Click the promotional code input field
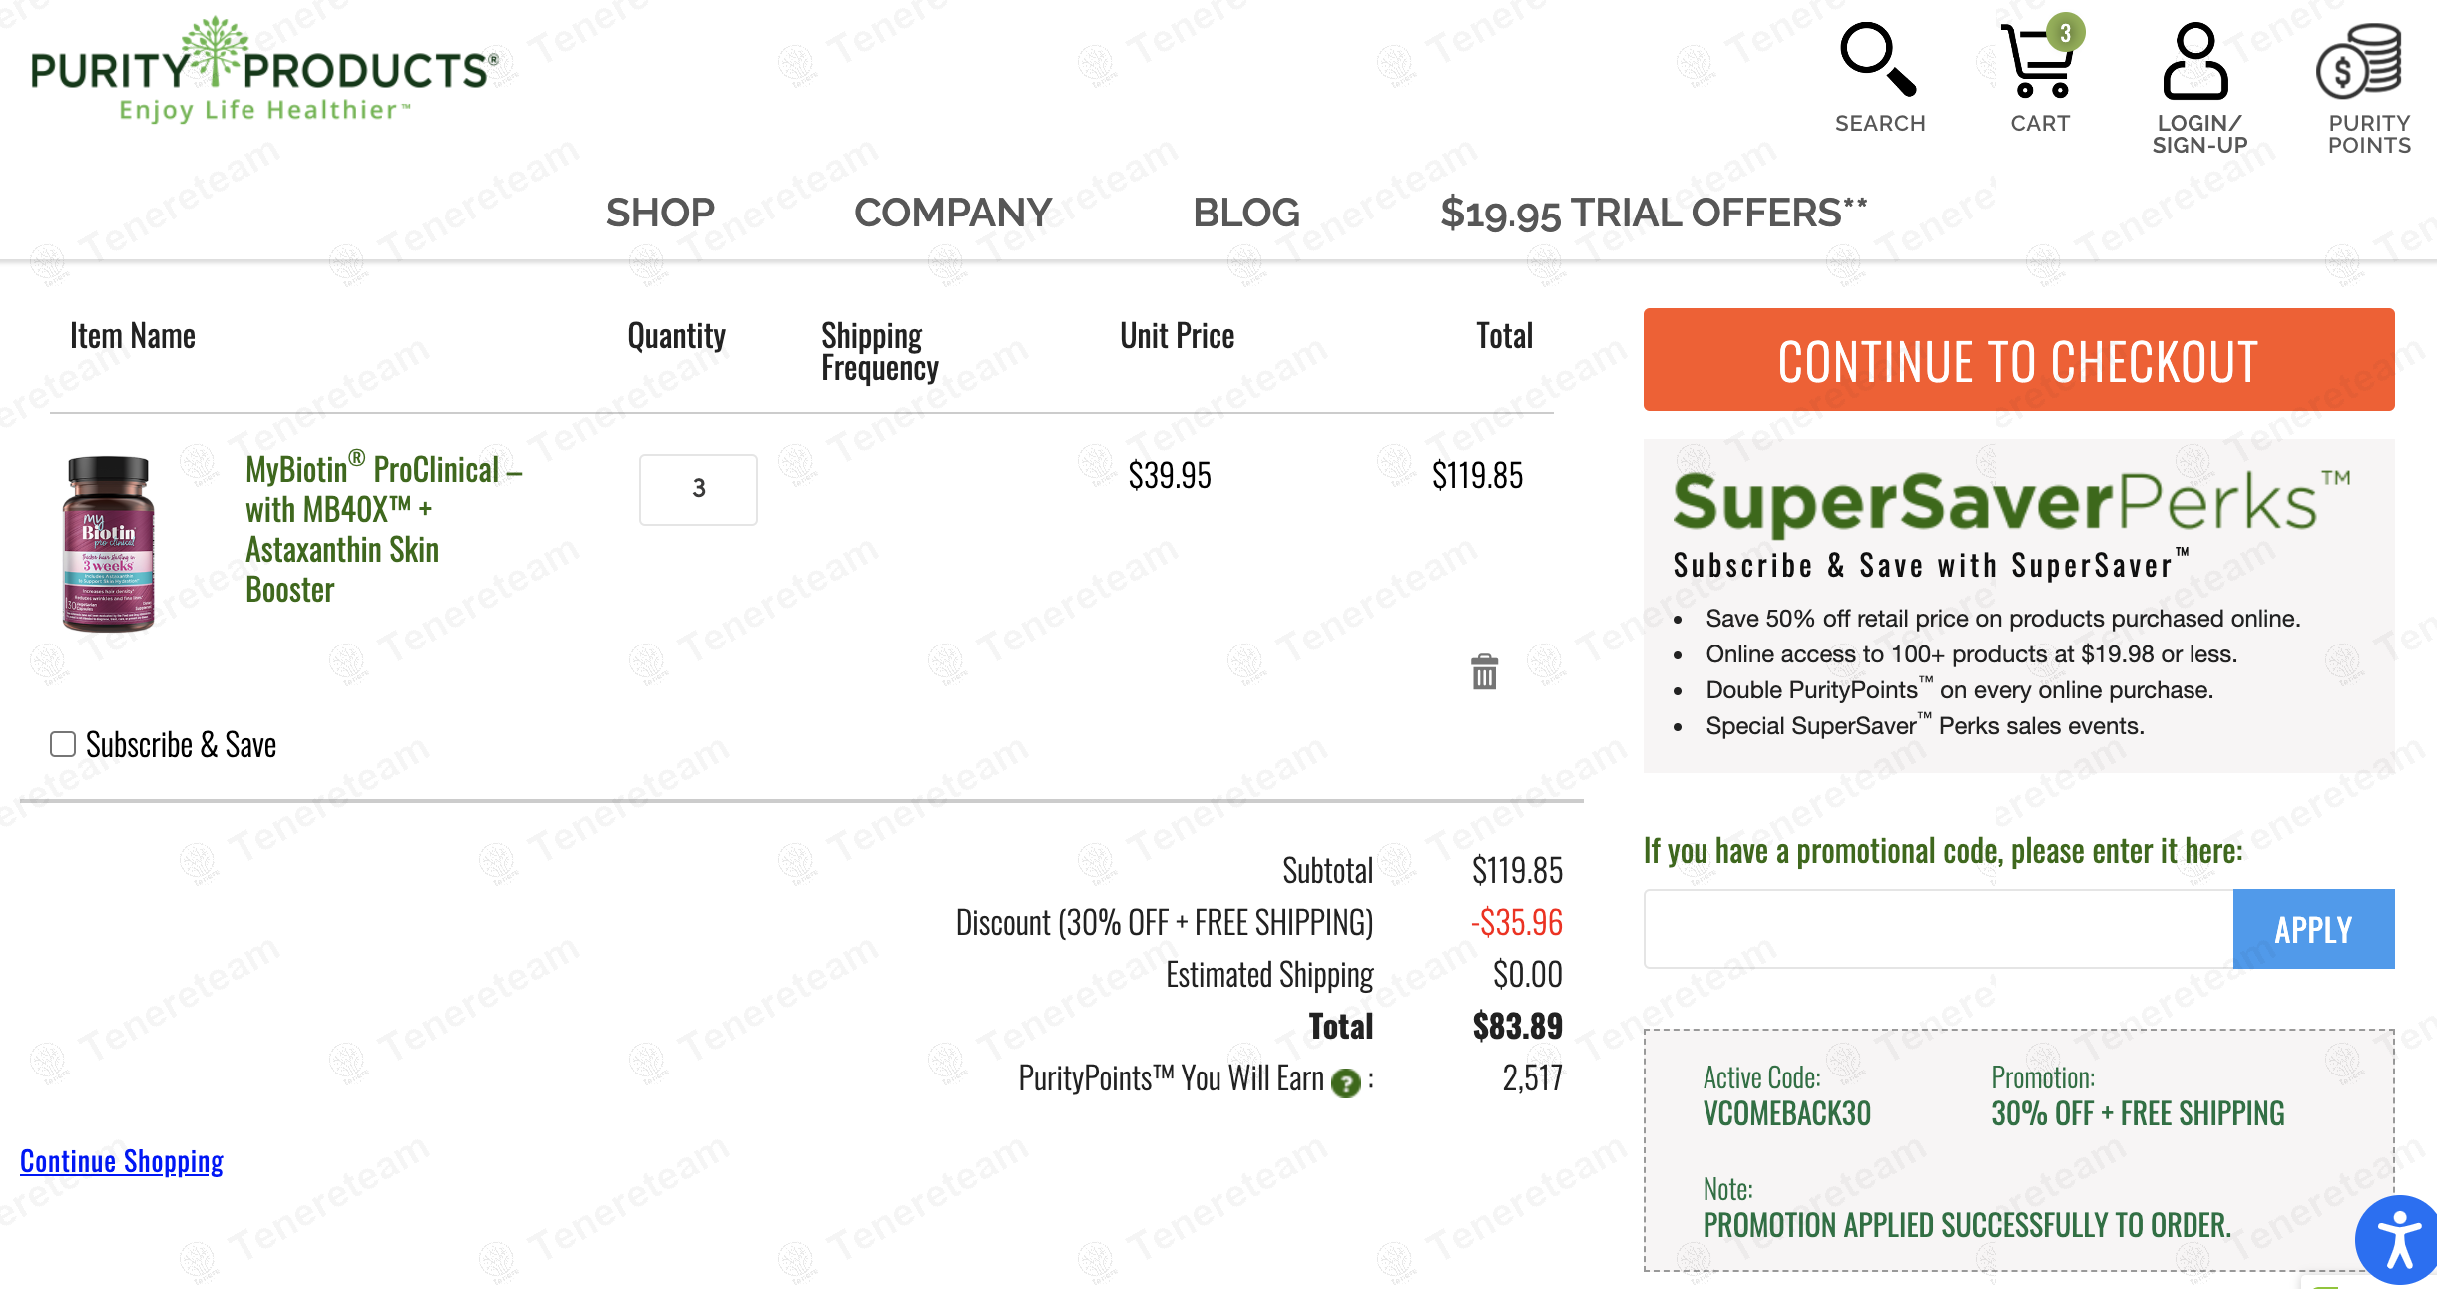Viewport: 2437px width, 1289px height. pos(1938,929)
